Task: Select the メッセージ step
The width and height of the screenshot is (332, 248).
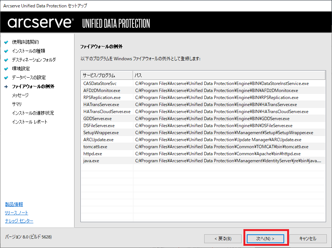Action: [x=20, y=95]
